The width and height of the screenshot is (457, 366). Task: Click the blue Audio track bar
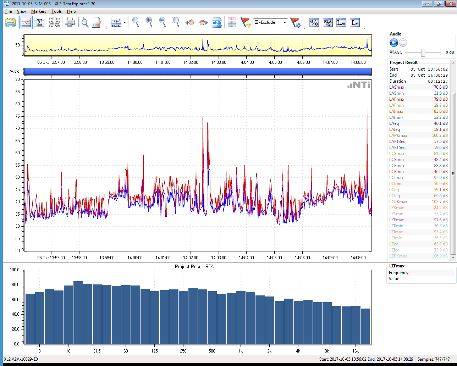[x=198, y=71]
